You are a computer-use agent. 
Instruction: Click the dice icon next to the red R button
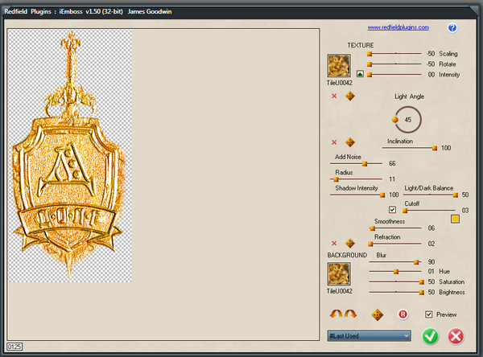pos(377,314)
